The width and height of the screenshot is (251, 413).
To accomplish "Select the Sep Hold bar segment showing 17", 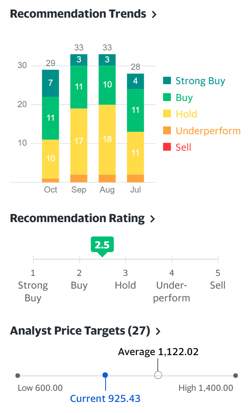I will click(x=79, y=141).
